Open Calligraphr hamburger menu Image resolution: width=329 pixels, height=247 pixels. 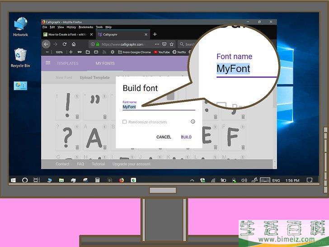[x=48, y=63]
